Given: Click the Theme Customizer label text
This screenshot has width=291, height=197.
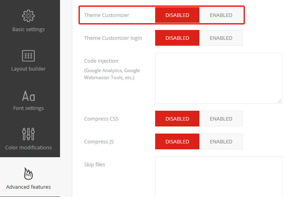Looking at the screenshot, I should (x=107, y=15).
